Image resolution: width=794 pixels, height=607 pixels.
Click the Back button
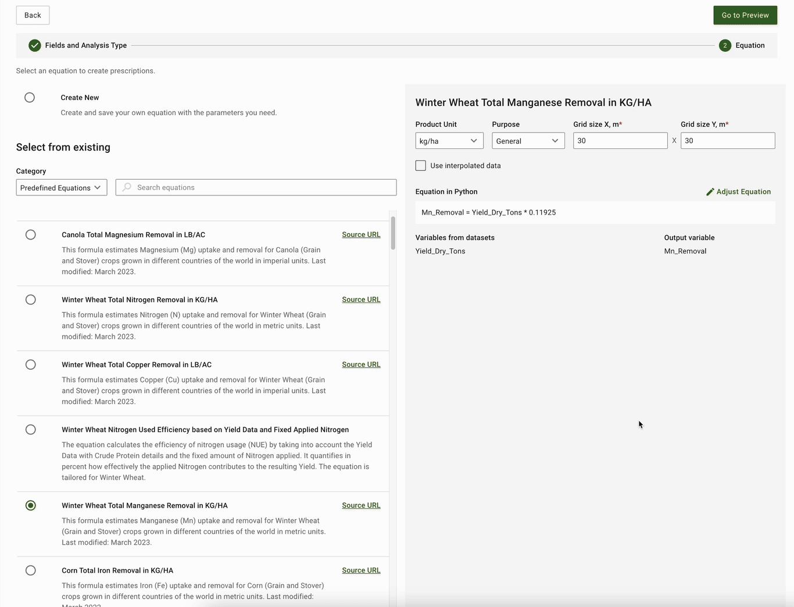point(33,15)
